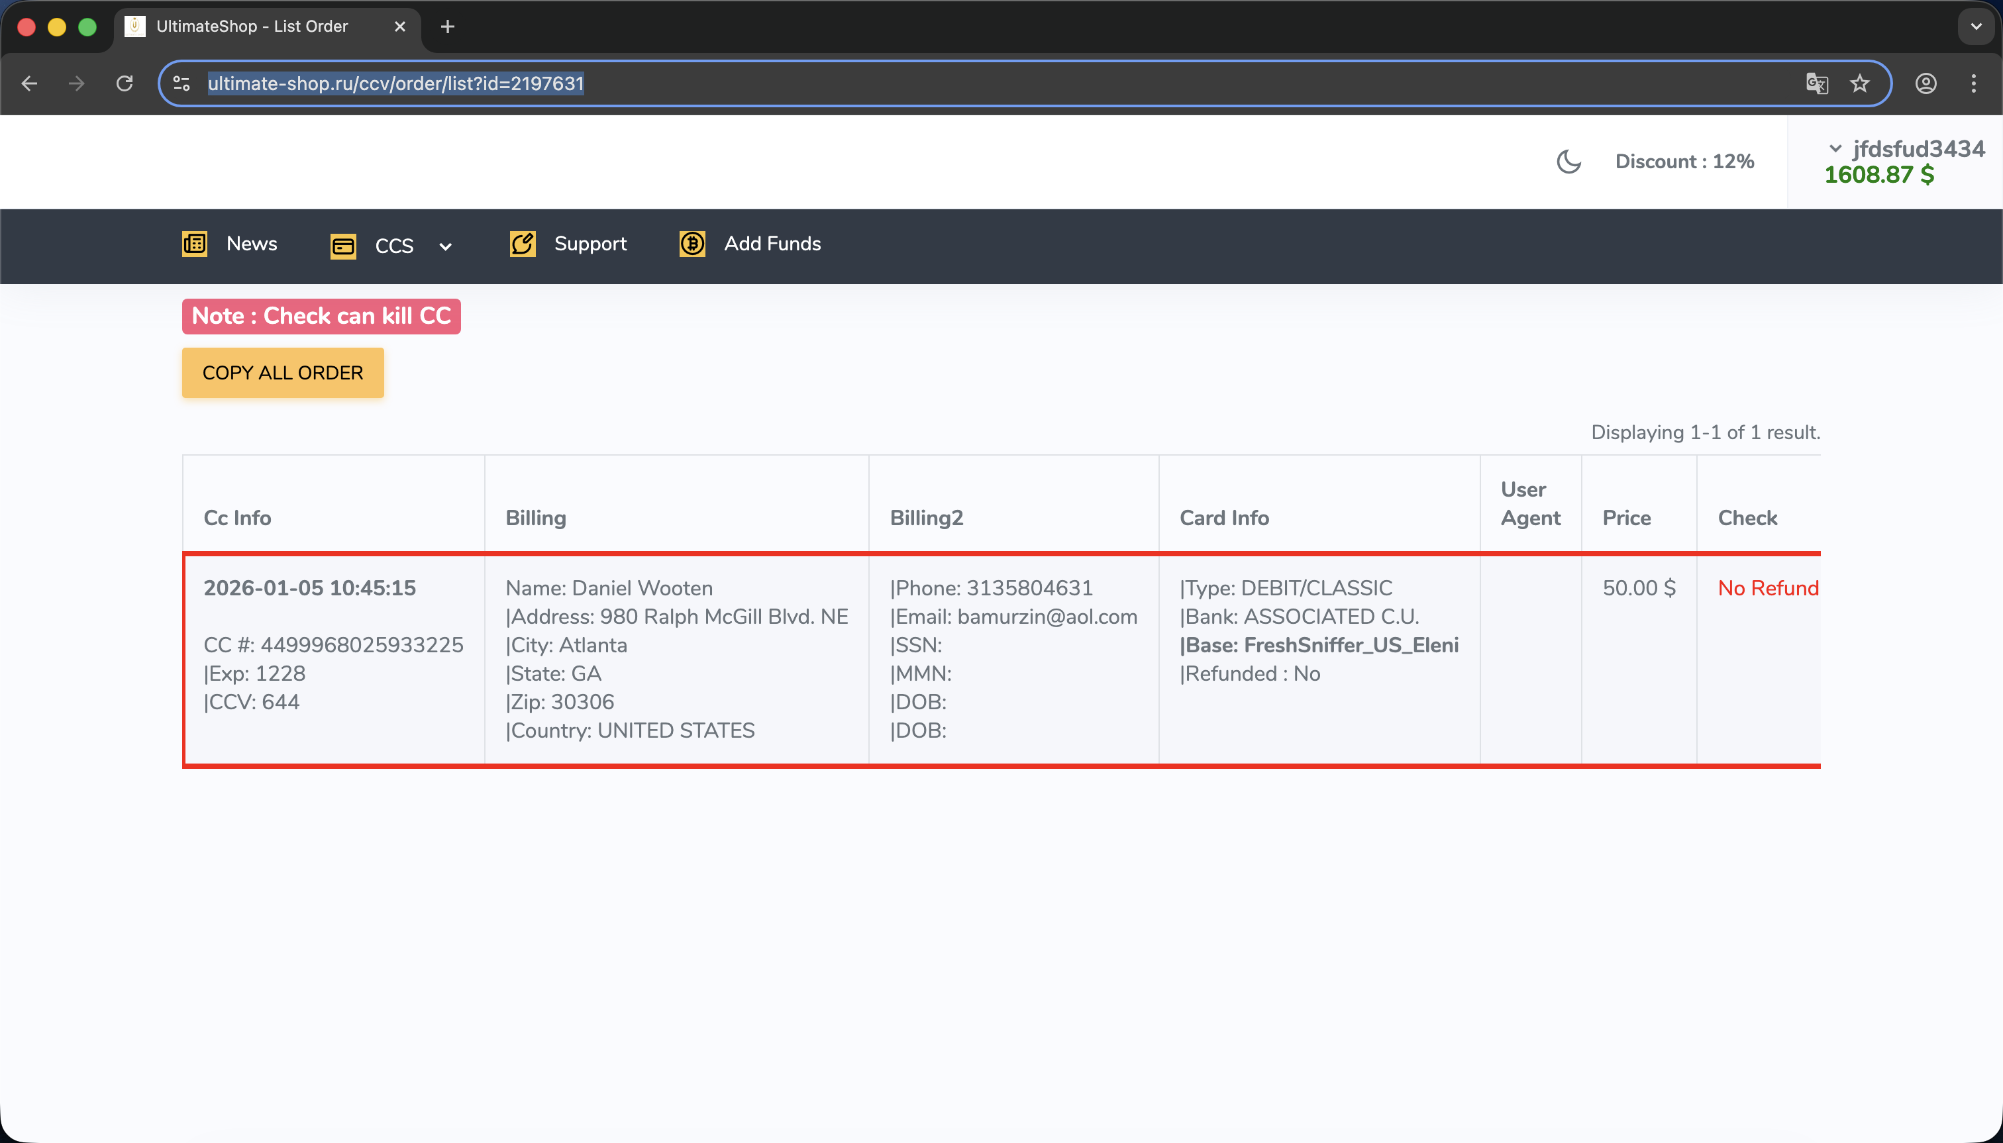Open the tab search dropdown arrow
Screen dimensions: 2003x1143
(x=1976, y=26)
